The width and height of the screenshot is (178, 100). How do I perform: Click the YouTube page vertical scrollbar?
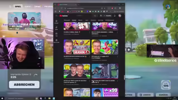point(124,77)
